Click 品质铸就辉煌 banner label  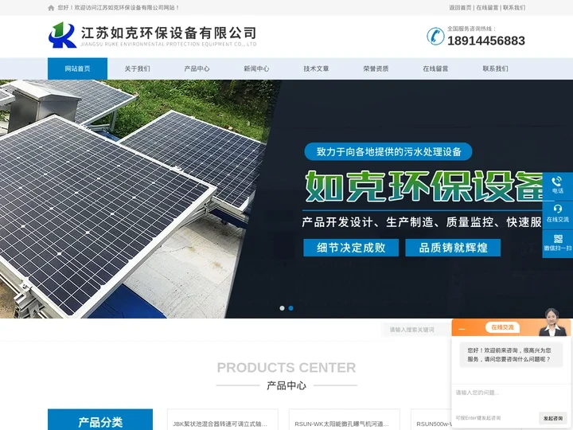453,248
